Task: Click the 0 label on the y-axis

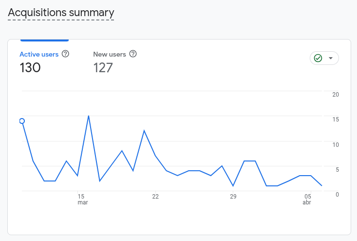Action: coord(337,194)
